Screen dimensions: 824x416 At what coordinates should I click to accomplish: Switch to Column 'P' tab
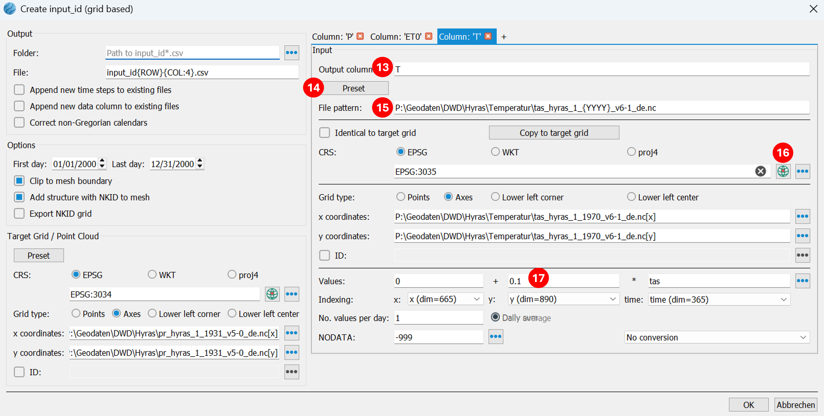[333, 37]
